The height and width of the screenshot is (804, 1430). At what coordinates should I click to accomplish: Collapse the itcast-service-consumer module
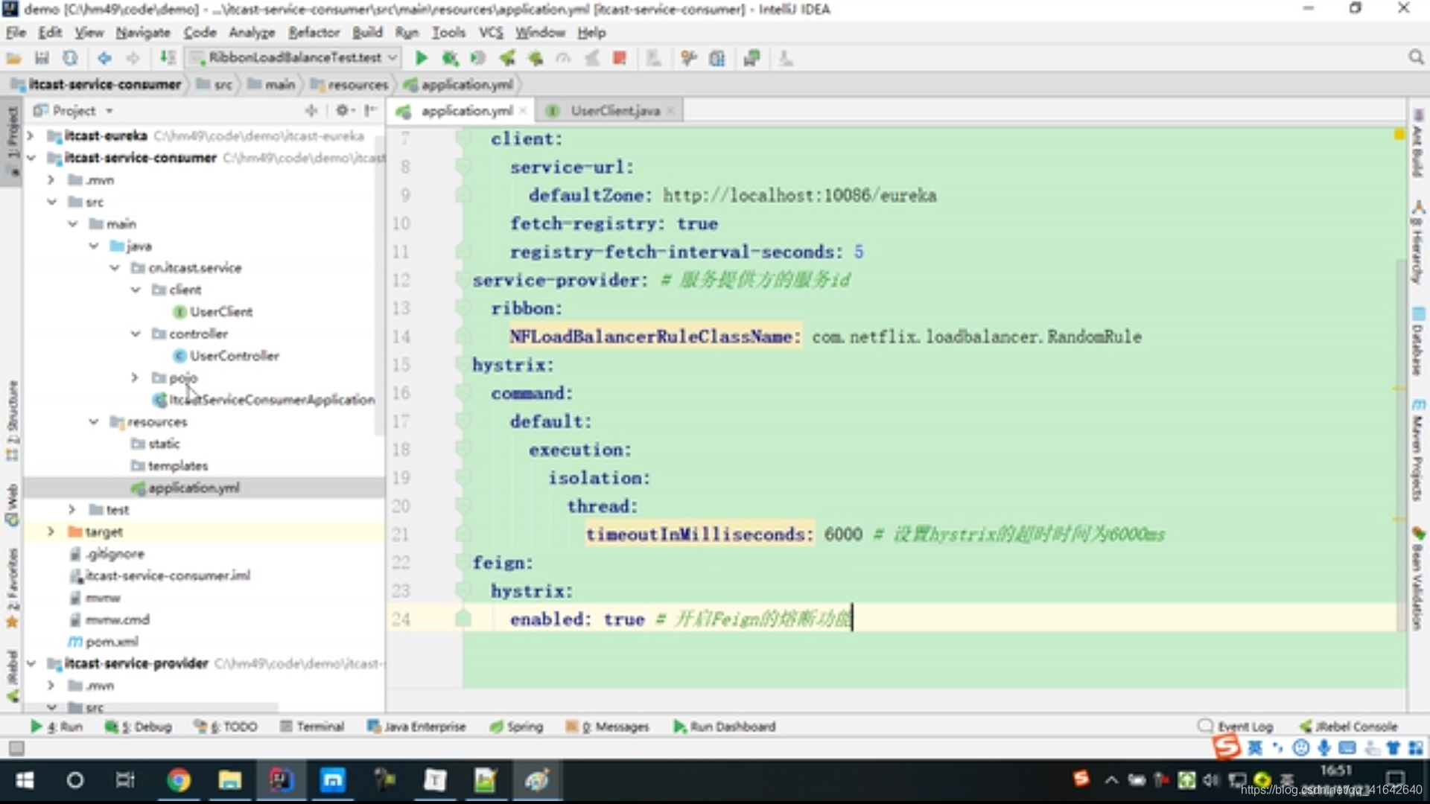31,158
